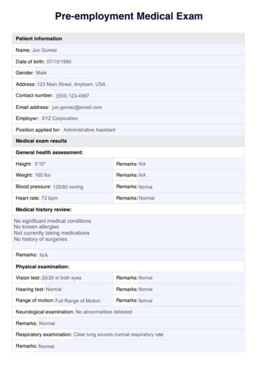Click the Gender field showing Male
The image size is (258, 368).
click(x=42, y=73)
